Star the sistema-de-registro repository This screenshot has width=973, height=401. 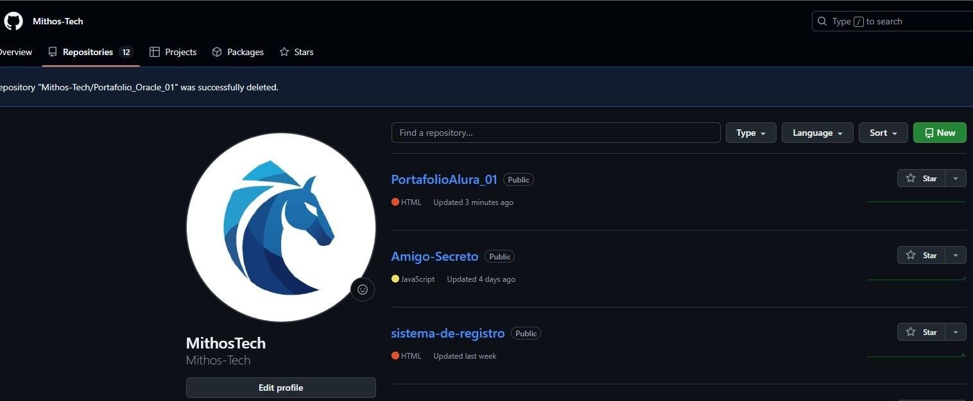pos(921,332)
